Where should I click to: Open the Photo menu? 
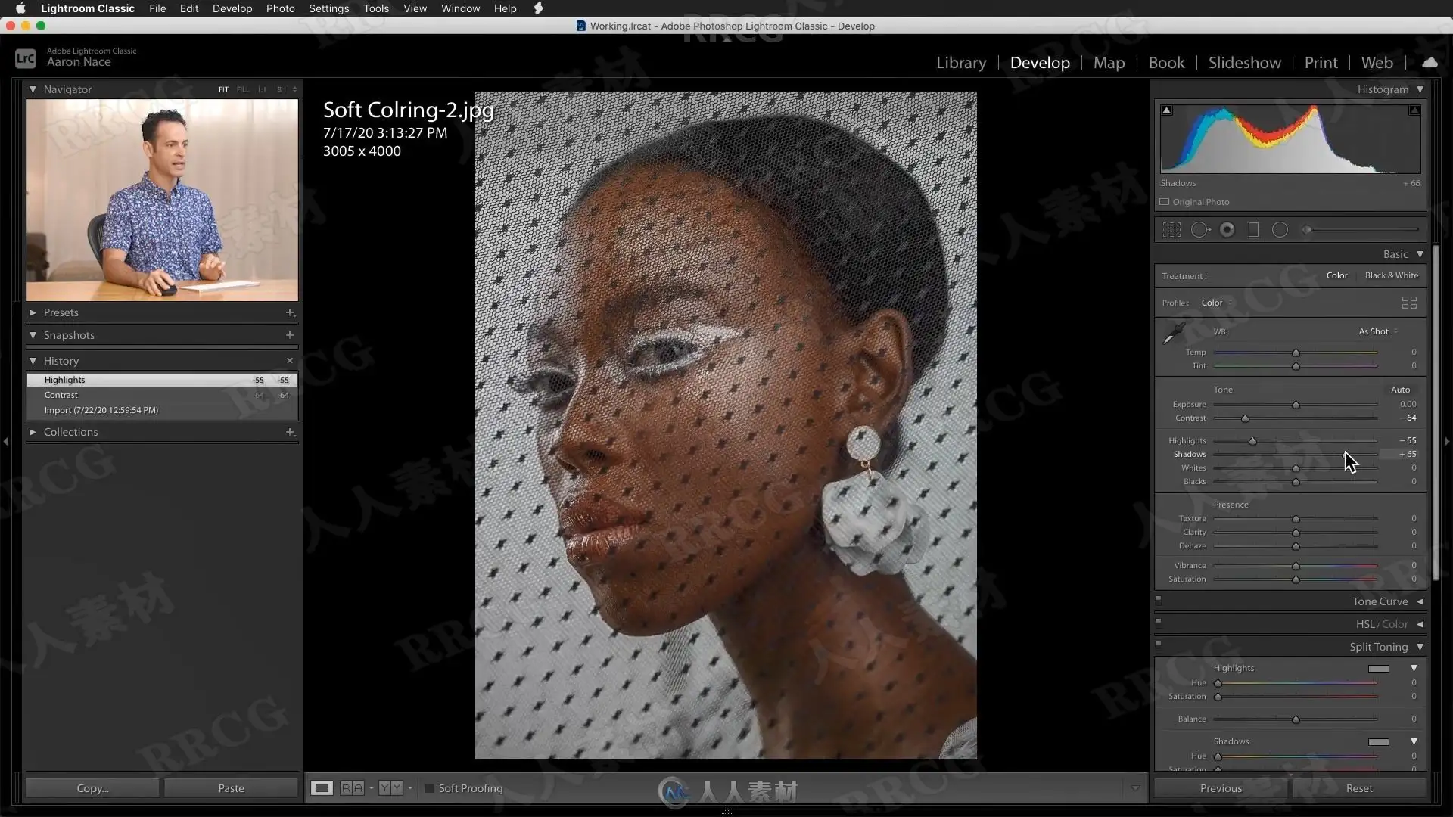tap(280, 8)
